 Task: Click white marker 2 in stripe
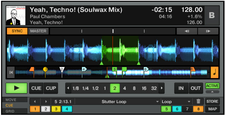click(62, 69)
